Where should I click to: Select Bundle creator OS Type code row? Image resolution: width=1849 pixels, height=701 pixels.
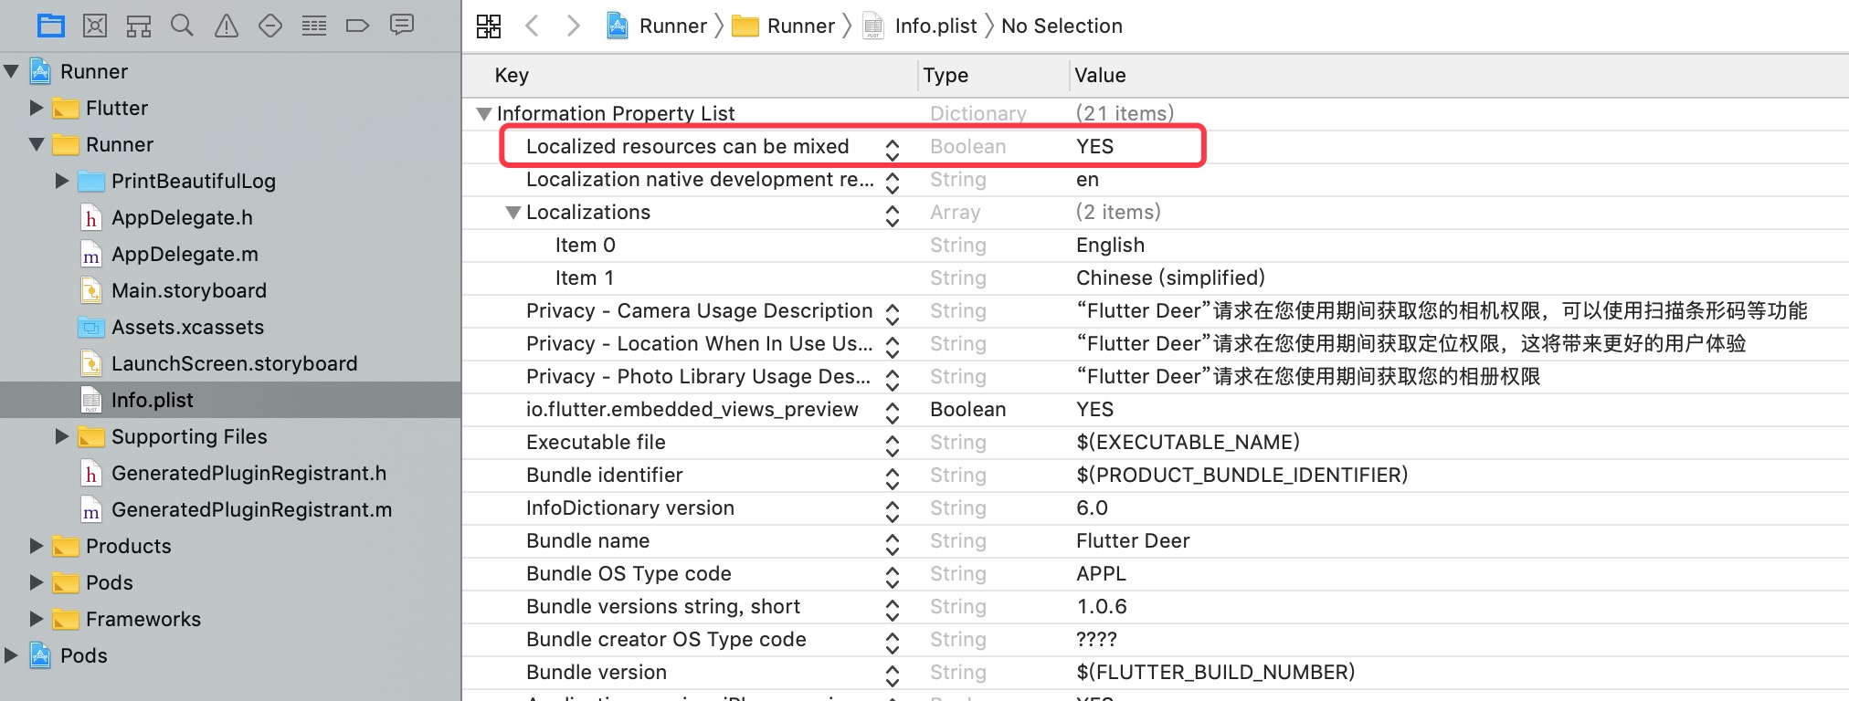click(x=1155, y=639)
